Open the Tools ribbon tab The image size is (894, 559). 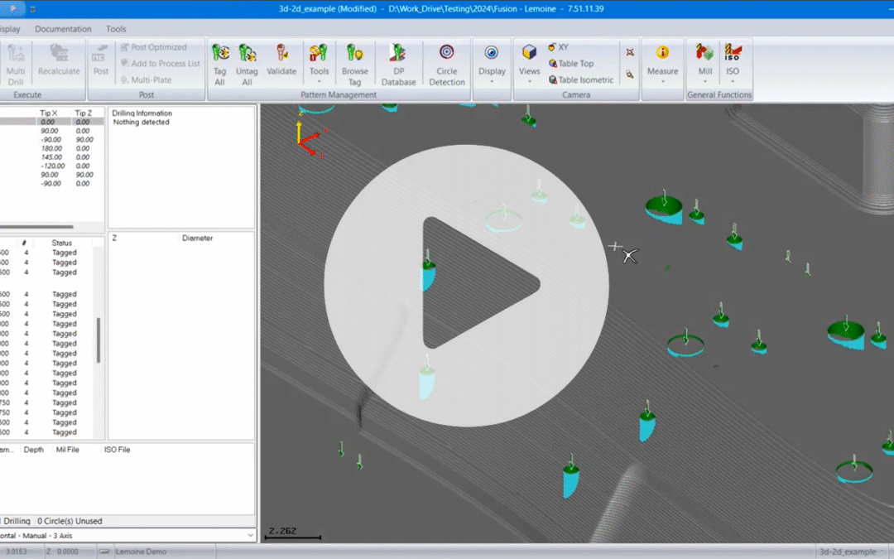pyautogui.click(x=116, y=29)
